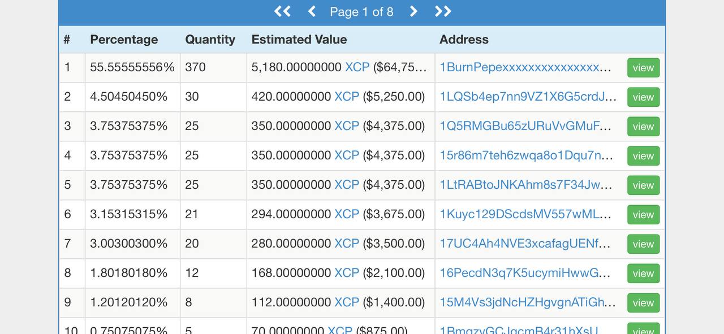Click the ($1,400.00) value text
The height and width of the screenshot is (334, 724).
click(394, 302)
